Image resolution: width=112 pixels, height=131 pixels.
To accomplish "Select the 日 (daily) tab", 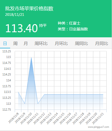I will click(5, 43).
